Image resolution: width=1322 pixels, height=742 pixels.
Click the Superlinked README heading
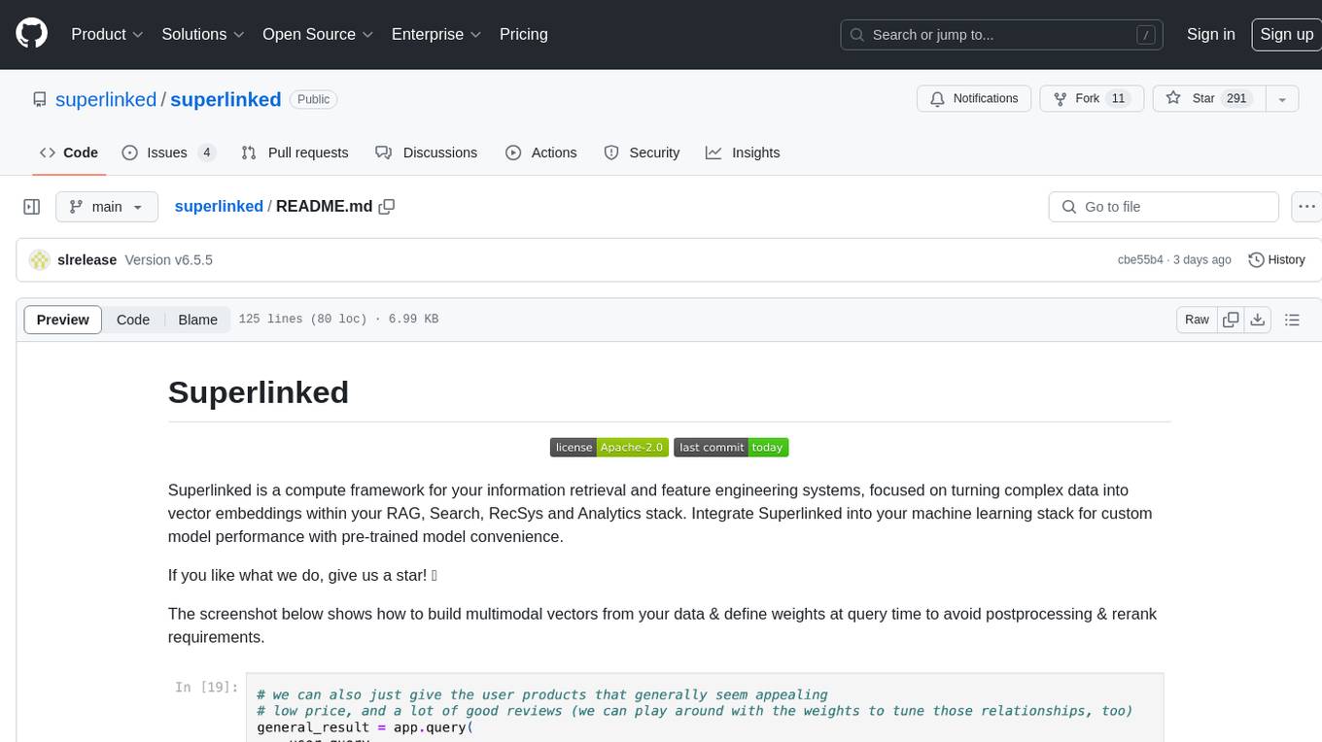259,392
